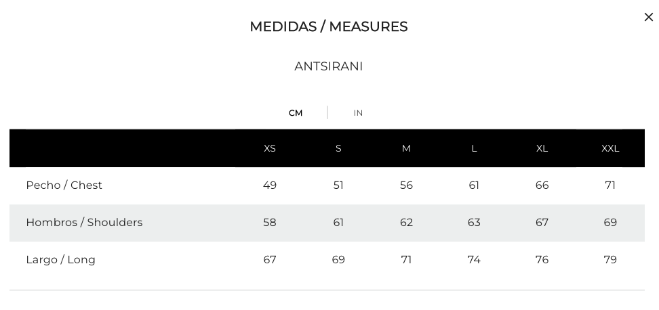Click chest value 71 for XXL
Viewport: 659px width, 310px height.
[x=610, y=185]
